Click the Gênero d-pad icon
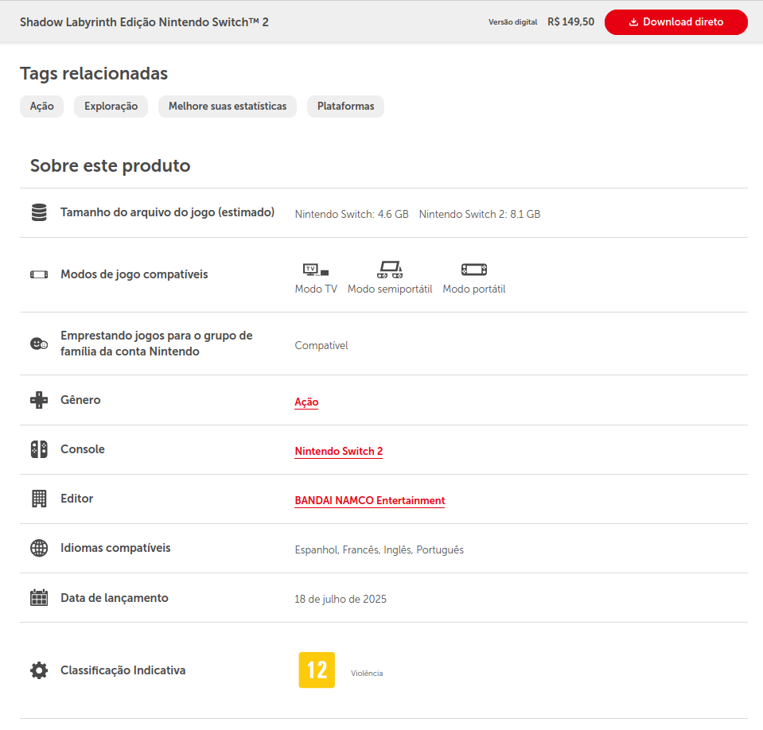 [39, 400]
